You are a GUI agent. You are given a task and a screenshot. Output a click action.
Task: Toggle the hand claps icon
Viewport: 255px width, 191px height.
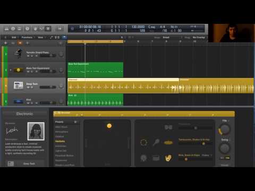168,158
